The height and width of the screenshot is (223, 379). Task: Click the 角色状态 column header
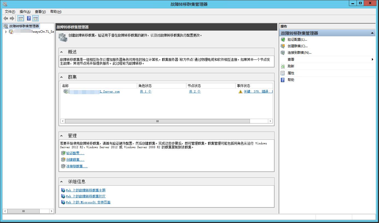162,86
